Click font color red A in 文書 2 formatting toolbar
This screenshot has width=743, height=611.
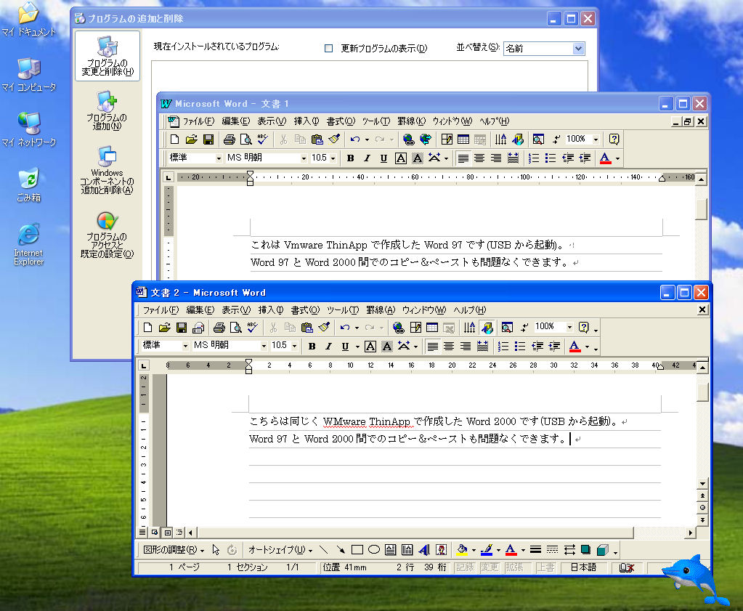pos(574,347)
